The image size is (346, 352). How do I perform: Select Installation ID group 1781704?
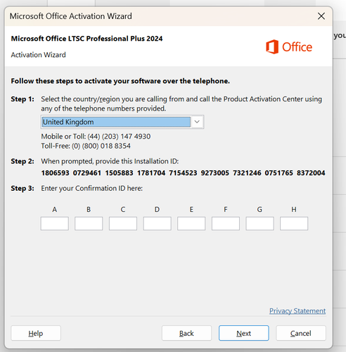click(151, 173)
